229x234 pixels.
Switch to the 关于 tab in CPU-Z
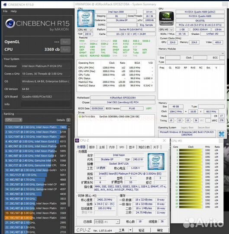pyautogui.click(x=156, y=147)
